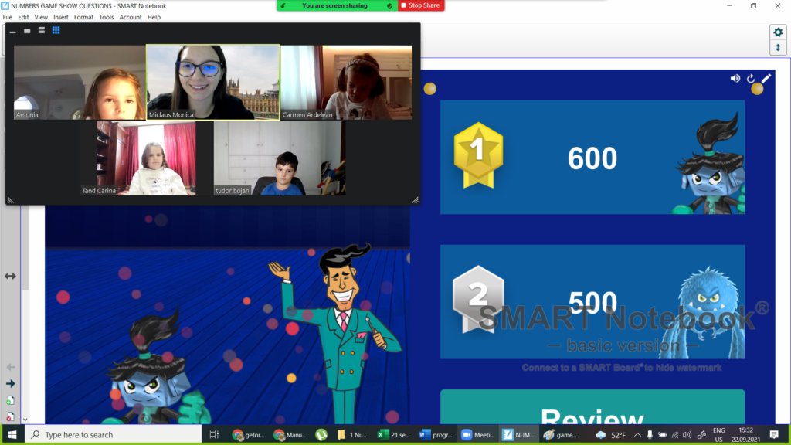Expand toolbar using up-down arrows button
Image resolution: width=791 pixels, height=445 pixels.
point(778,48)
